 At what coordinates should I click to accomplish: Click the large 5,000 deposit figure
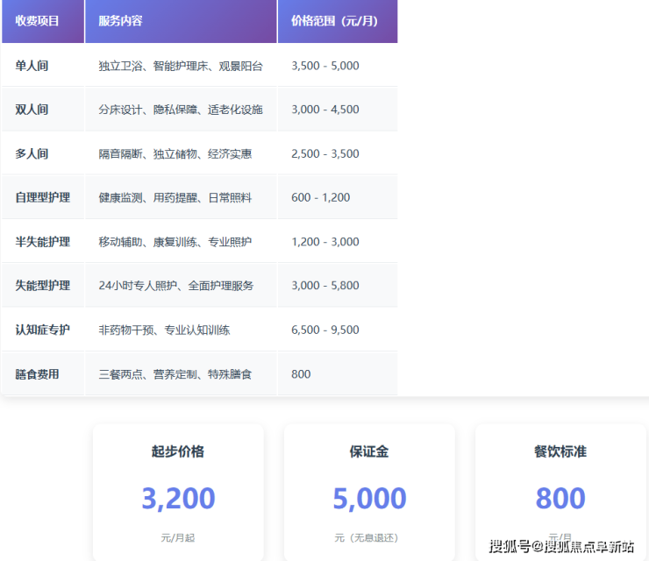coord(369,498)
